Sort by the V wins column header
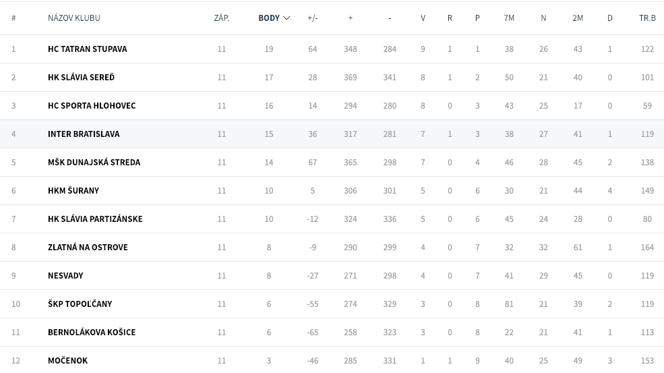Viewport: 664px width, 373px height. [x=423, y=18]
